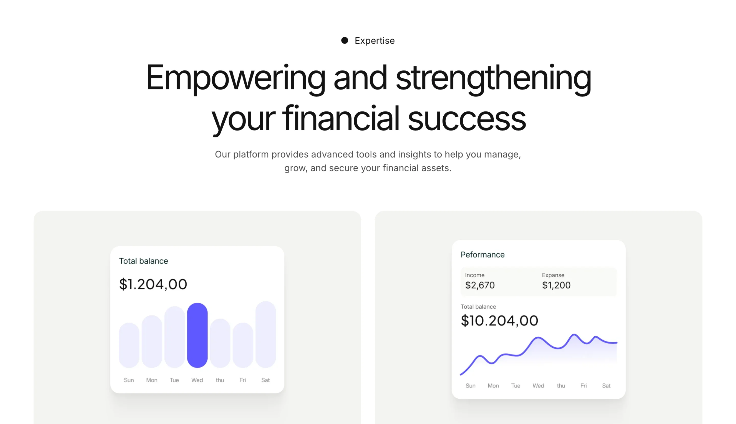Select the Fri bar in Total balance chart

[x=243, y=345]
